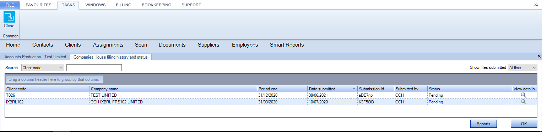Select the IXBRL102 client code cell
Viewport: 542px width, 132px height.
(x=47, y=102)
